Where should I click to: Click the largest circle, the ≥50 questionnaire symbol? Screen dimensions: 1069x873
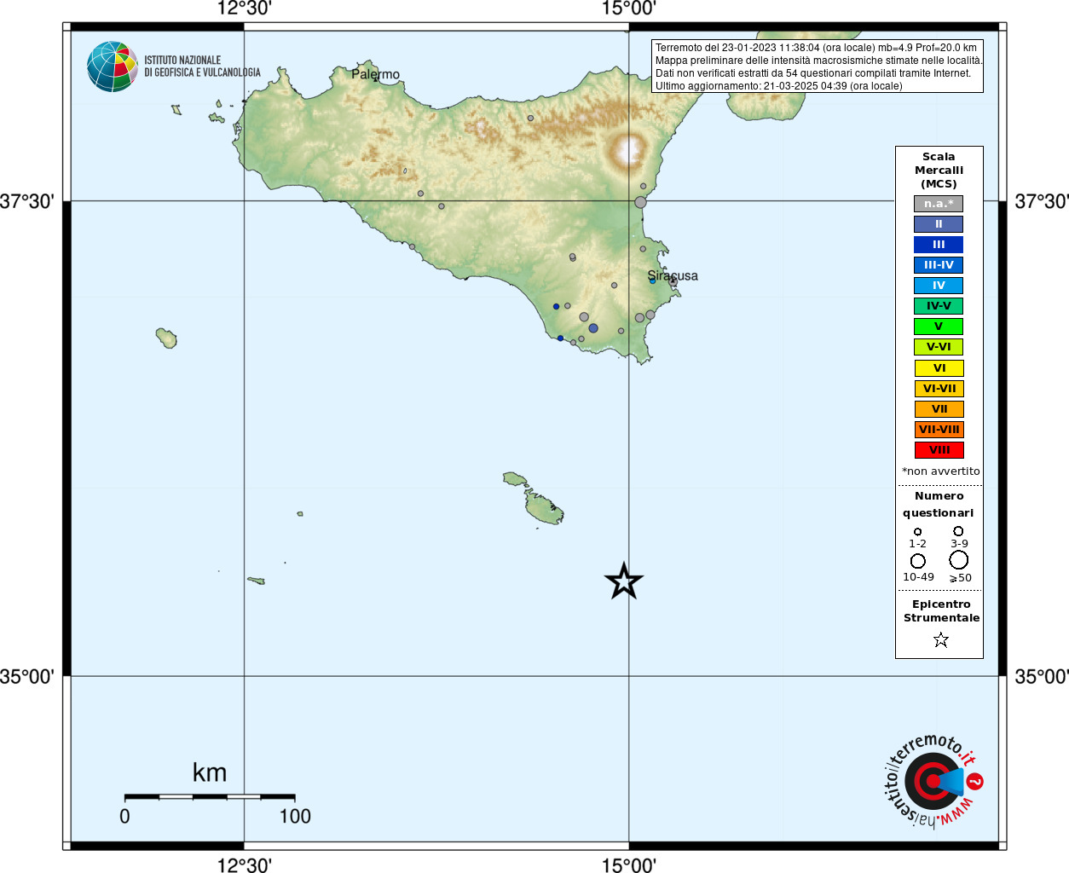click(x=959, y=560)
